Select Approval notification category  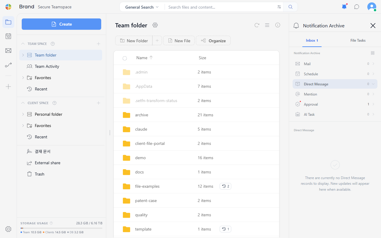coord(335,104)
